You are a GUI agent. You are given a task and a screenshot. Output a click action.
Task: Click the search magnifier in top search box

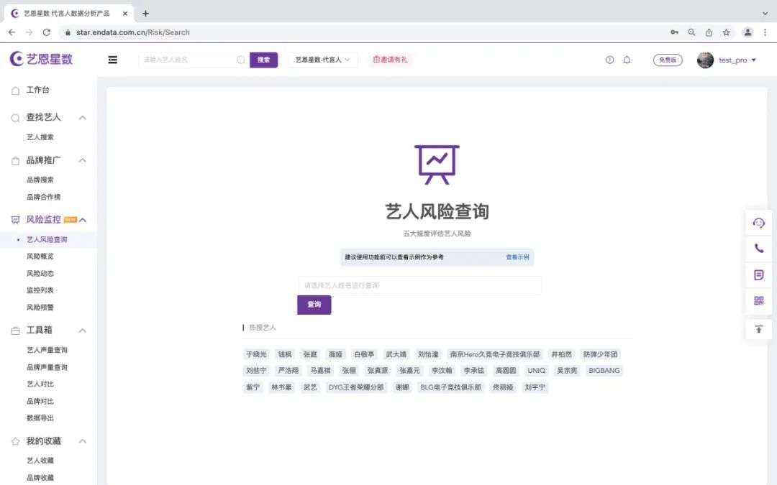(x=241, y=60)
